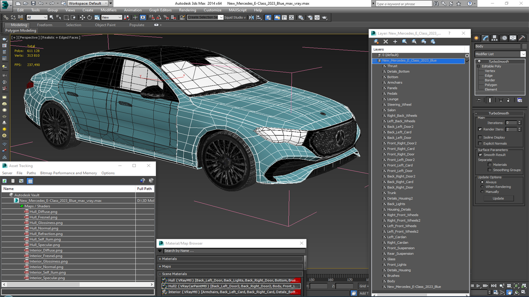Open the View reference coordinate dropdown
The width and height of the screenshot is (529, 297).
pyautogui.click(x=111, y=17)
